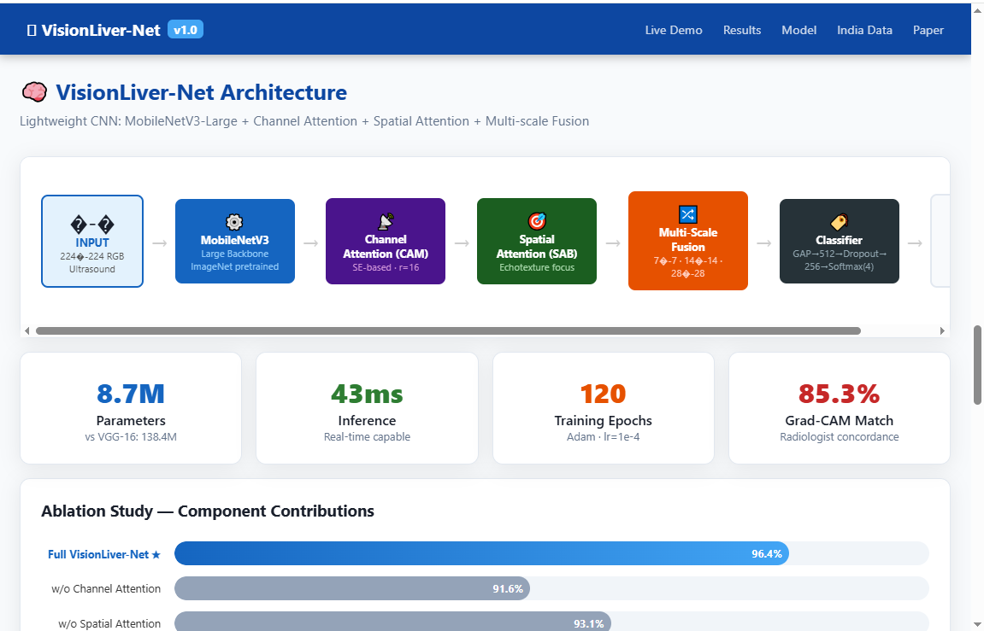Screen dimensions: 984x631
Task: Click the tag icon in the Classifier block
Action: [x=839, y=222]
